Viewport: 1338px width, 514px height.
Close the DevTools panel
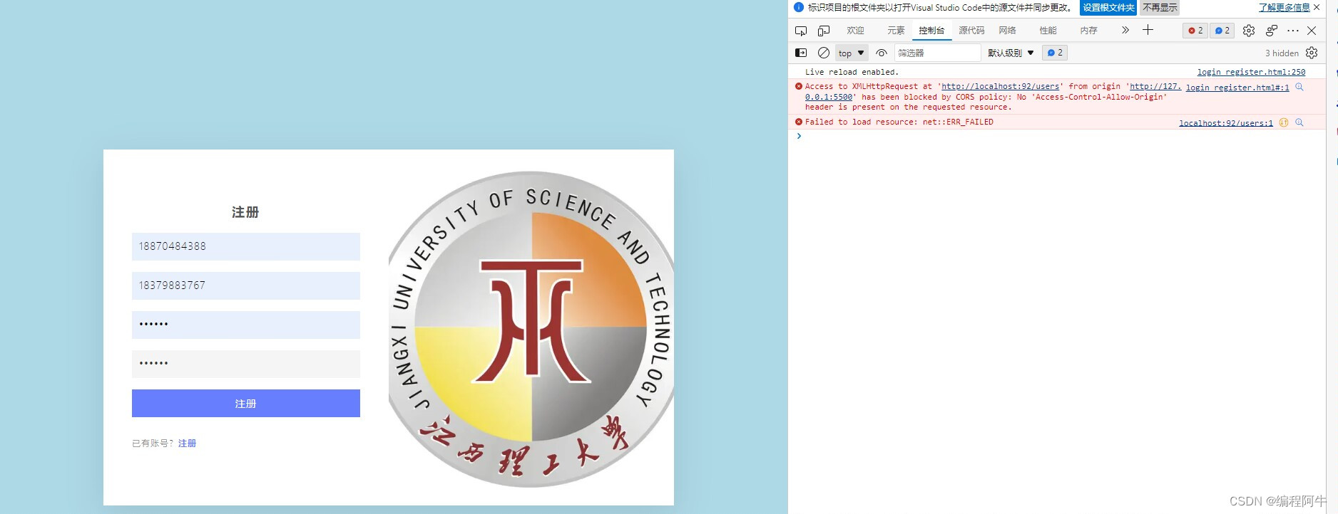click(1312, 31)
